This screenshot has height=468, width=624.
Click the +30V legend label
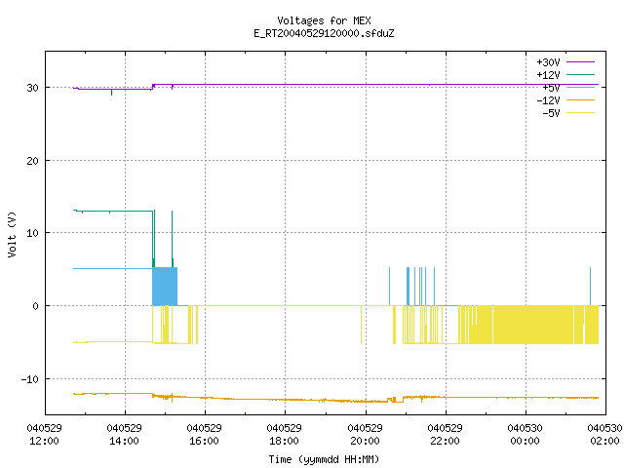548,62
